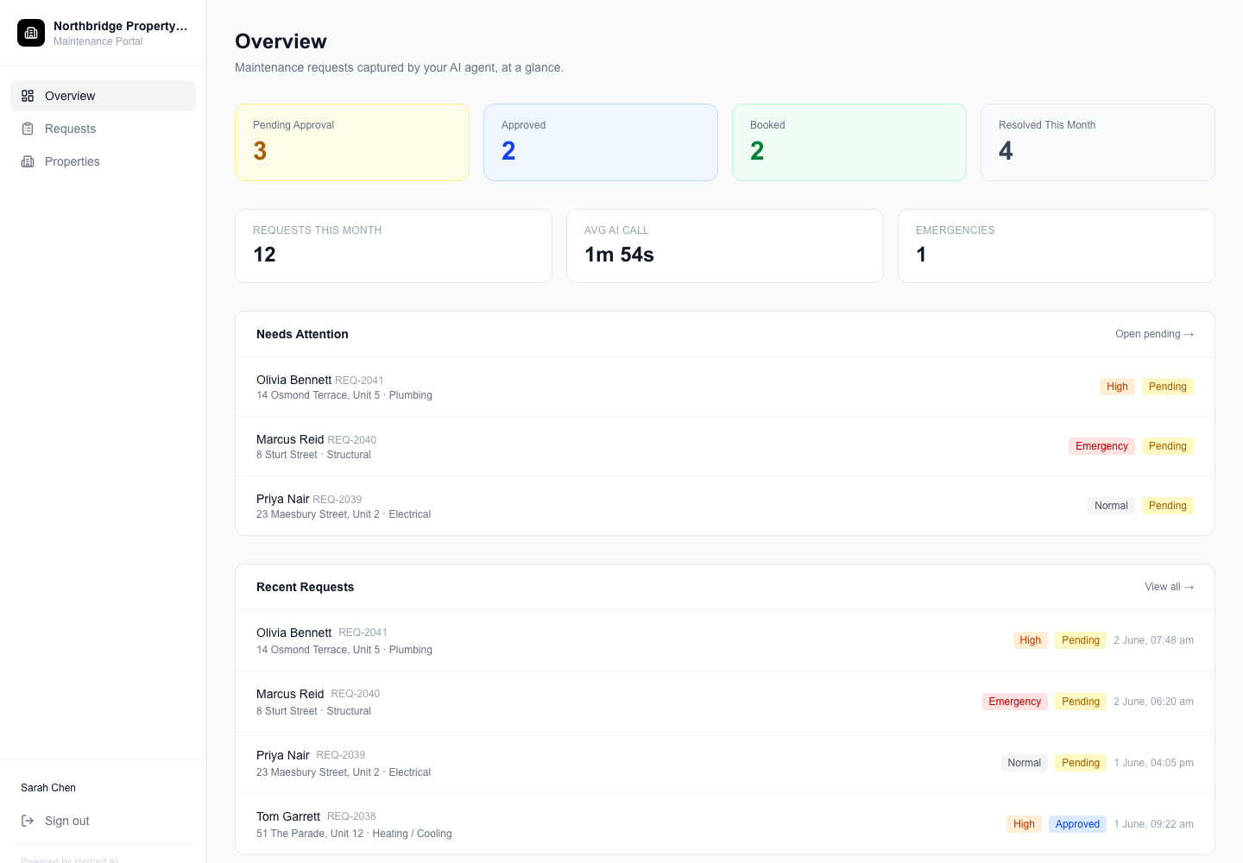Image resolution: width=1243 pixels, height=863 pixels.
Task: Click the Avg AI Call card
Action: click(725, 246)
